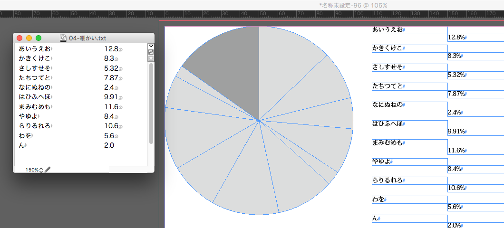Click the pencil icon in editor status bar
Image resolution: width=504 pixels, height=228 pixels.
[x=48, y=170]
